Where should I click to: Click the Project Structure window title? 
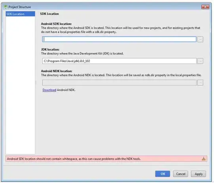coord(20,7)
